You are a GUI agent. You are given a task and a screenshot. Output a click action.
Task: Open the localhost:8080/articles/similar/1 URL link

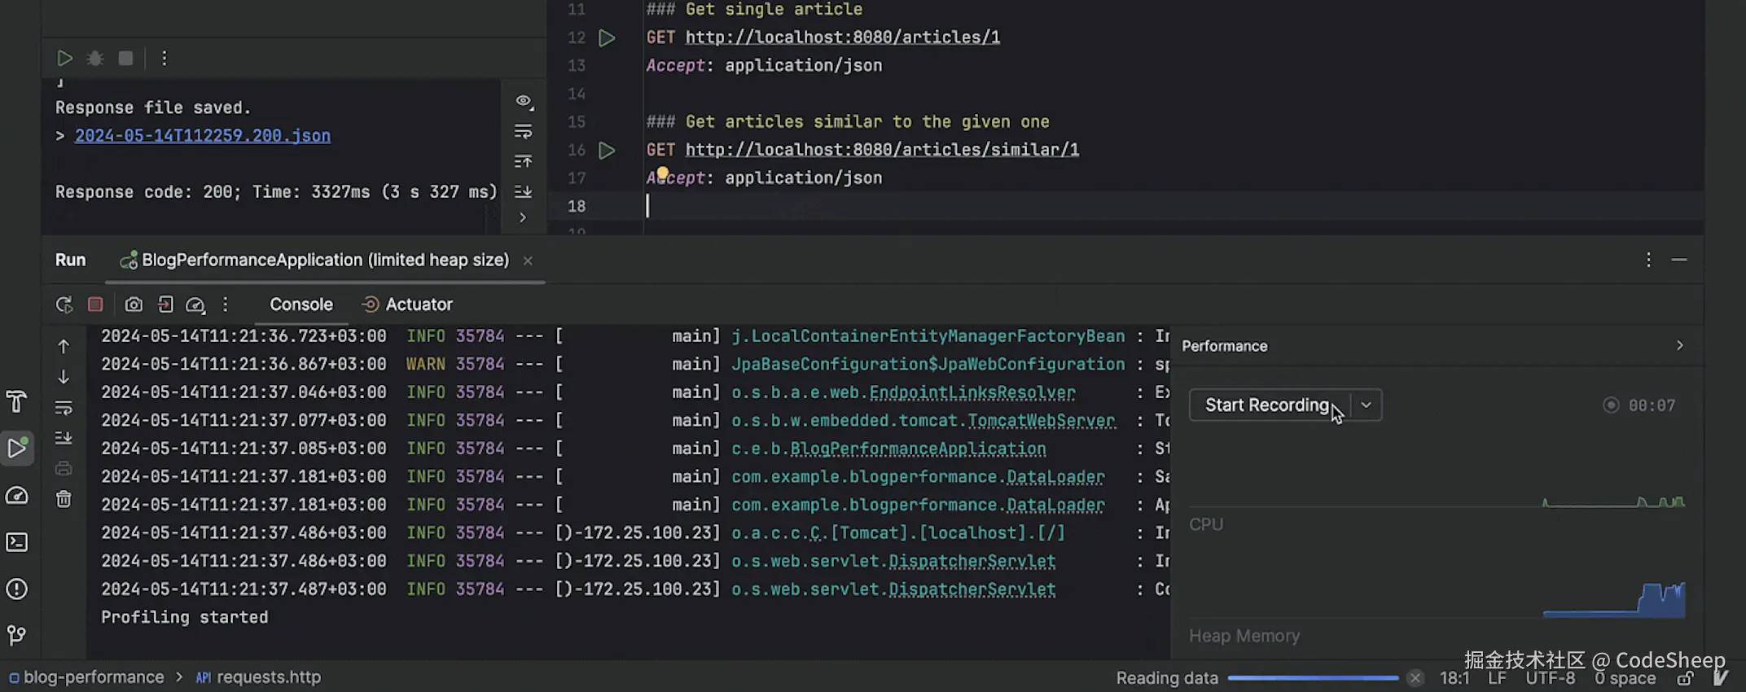point(882,150)
